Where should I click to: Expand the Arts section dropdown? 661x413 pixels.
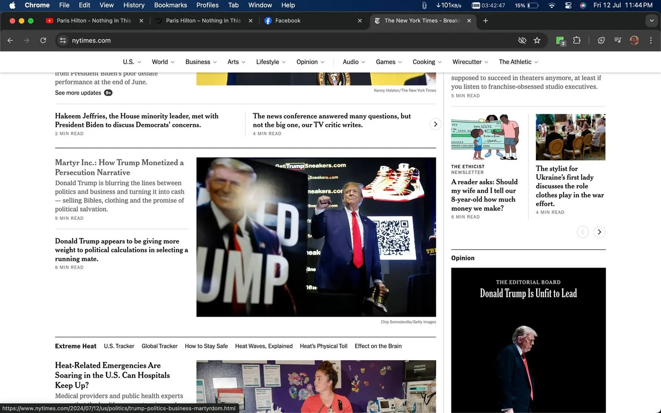point(236,62)
